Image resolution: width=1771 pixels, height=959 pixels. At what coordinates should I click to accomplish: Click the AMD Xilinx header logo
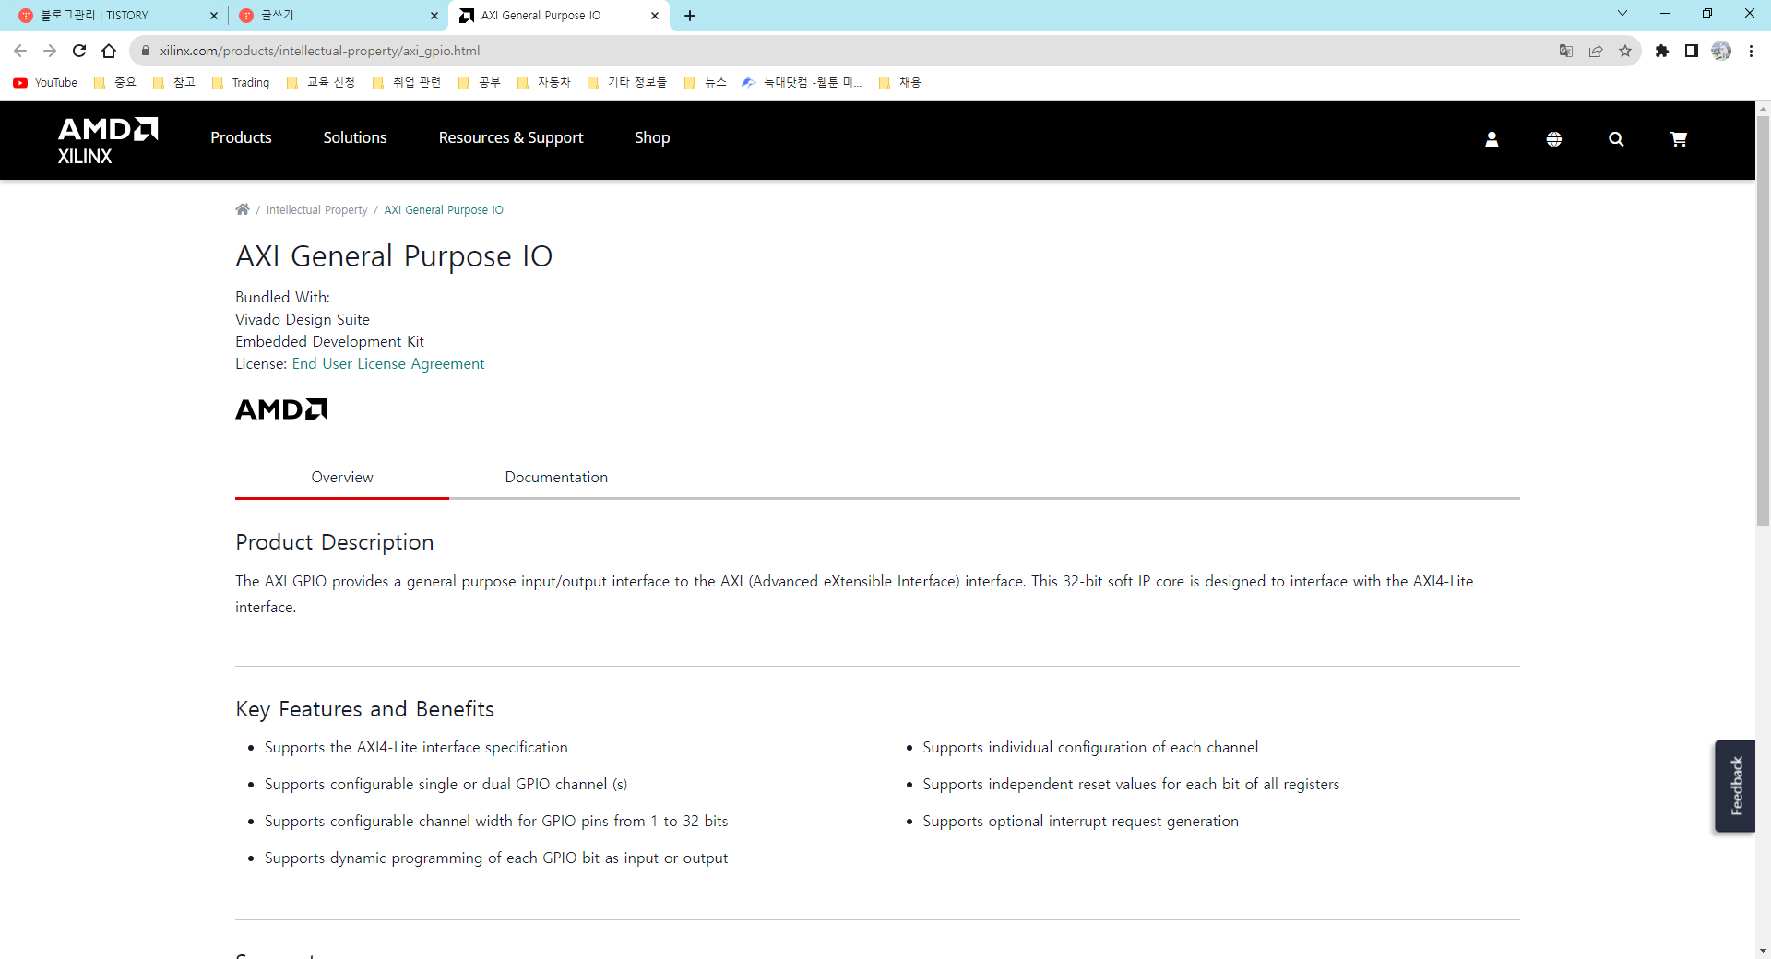108,140
